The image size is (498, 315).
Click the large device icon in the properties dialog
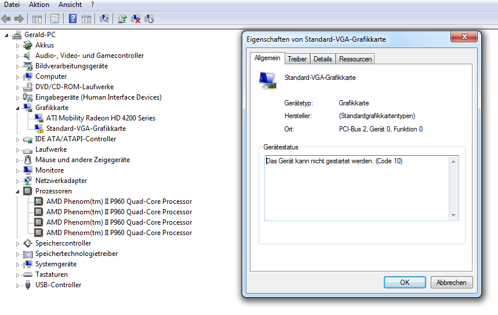tap(268, 80)
